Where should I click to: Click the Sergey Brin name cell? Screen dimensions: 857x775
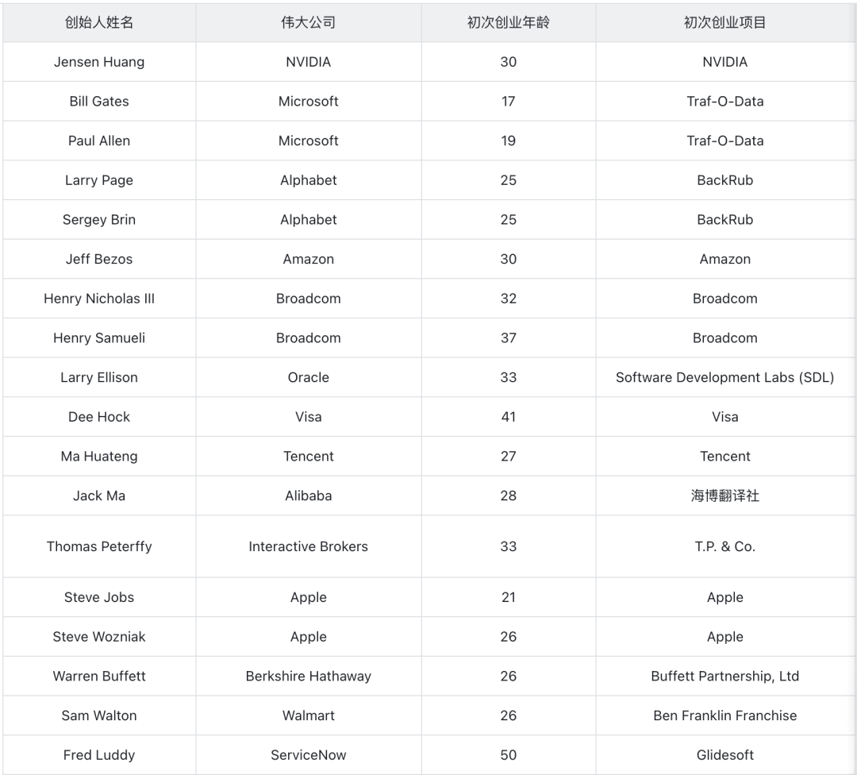click(x=99, y=219)
